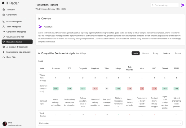The width and height of the screenshot is (186, 128).
Task: Click the AI Exposure & Opportunity icon
Action: (x=4, y=47)
